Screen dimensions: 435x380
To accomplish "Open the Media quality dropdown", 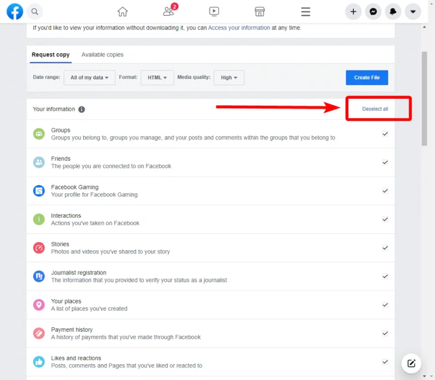I will pyautogui.click(x=229, y=78).
